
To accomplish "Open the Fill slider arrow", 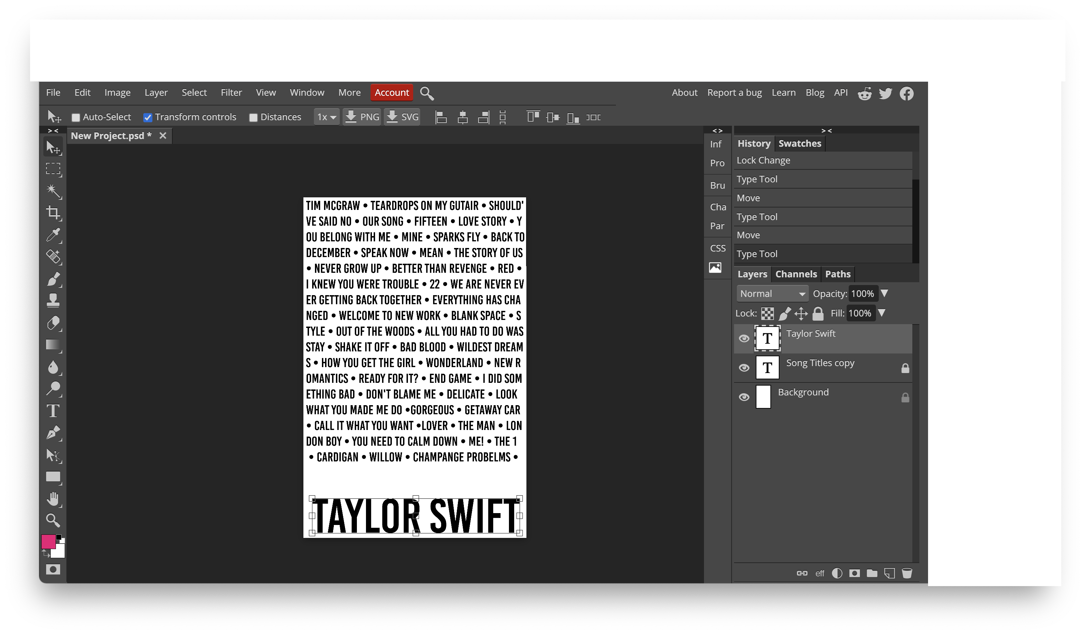I will (x=882, y=313).
